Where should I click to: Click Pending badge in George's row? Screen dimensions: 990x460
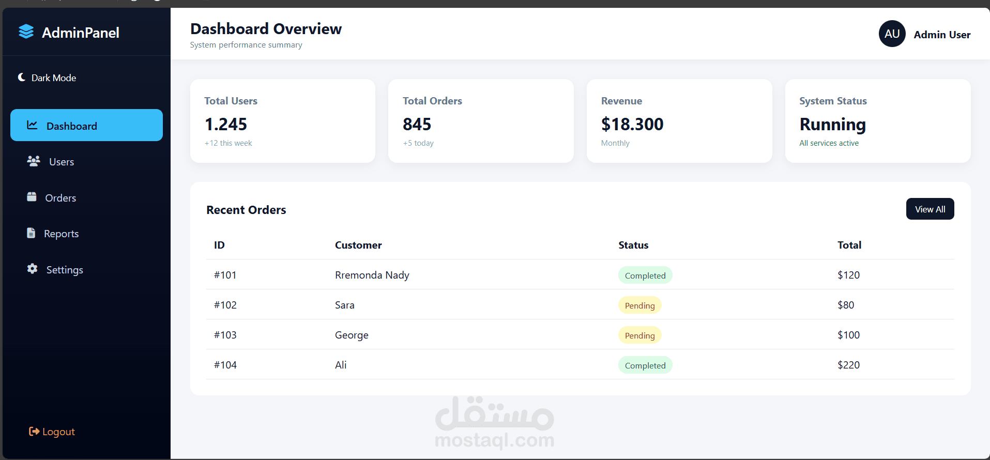(639, 335)
